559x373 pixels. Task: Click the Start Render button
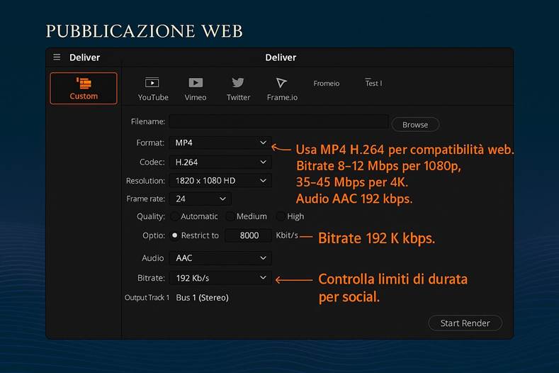(465, 323)
